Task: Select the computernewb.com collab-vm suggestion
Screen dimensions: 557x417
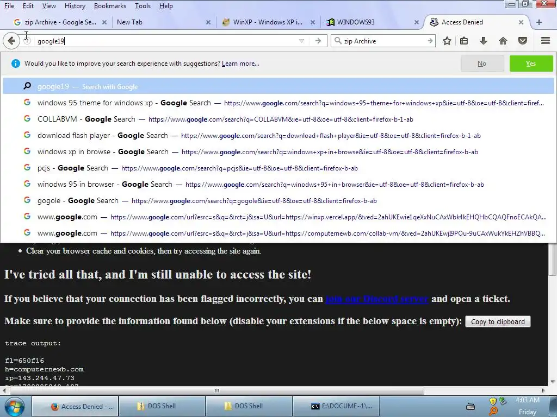Action: coord(278,233)
